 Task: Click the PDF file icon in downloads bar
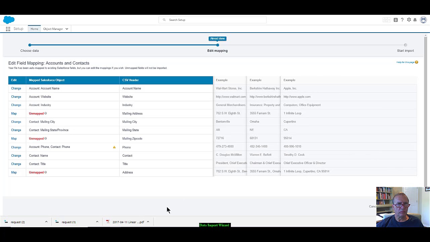[x=108, y=222]
